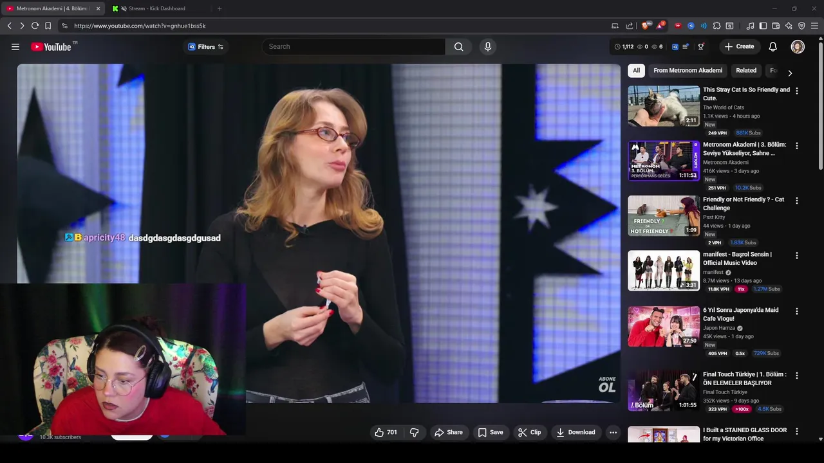Open the extensions puzzle icon
Screen dimensions: 824x463
[716, 26]
